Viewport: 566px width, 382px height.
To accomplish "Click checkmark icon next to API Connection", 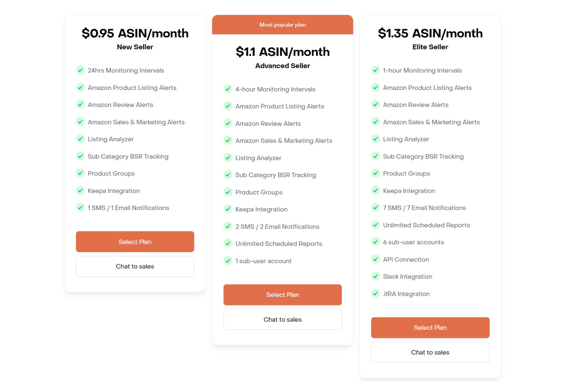I will click(375, 259).
